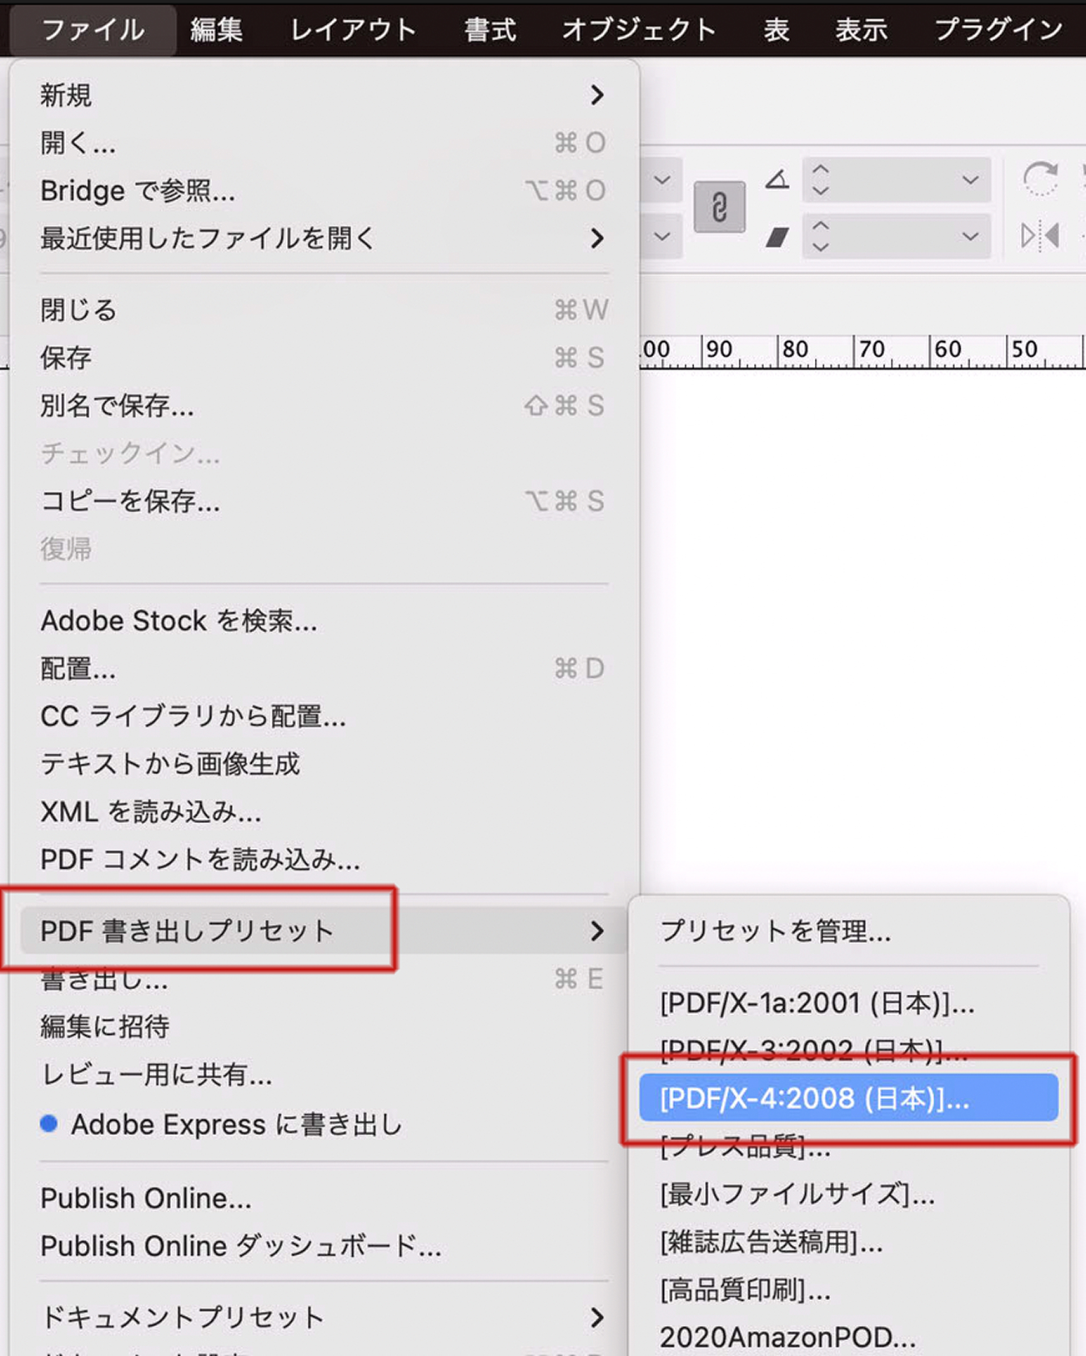Screen dimensions: 1086x1356
Task: Expand the 最近使用したファイルを開く submenu
Action: (596, 239)
